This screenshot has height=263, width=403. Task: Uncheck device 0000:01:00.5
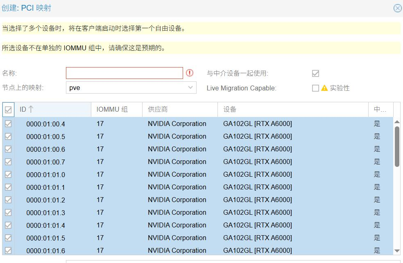[8, 136]
